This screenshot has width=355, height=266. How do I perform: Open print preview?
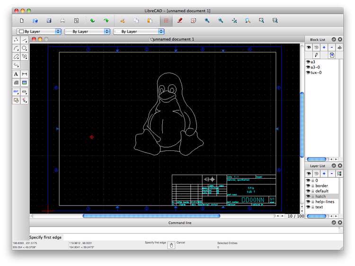point(76,21)
